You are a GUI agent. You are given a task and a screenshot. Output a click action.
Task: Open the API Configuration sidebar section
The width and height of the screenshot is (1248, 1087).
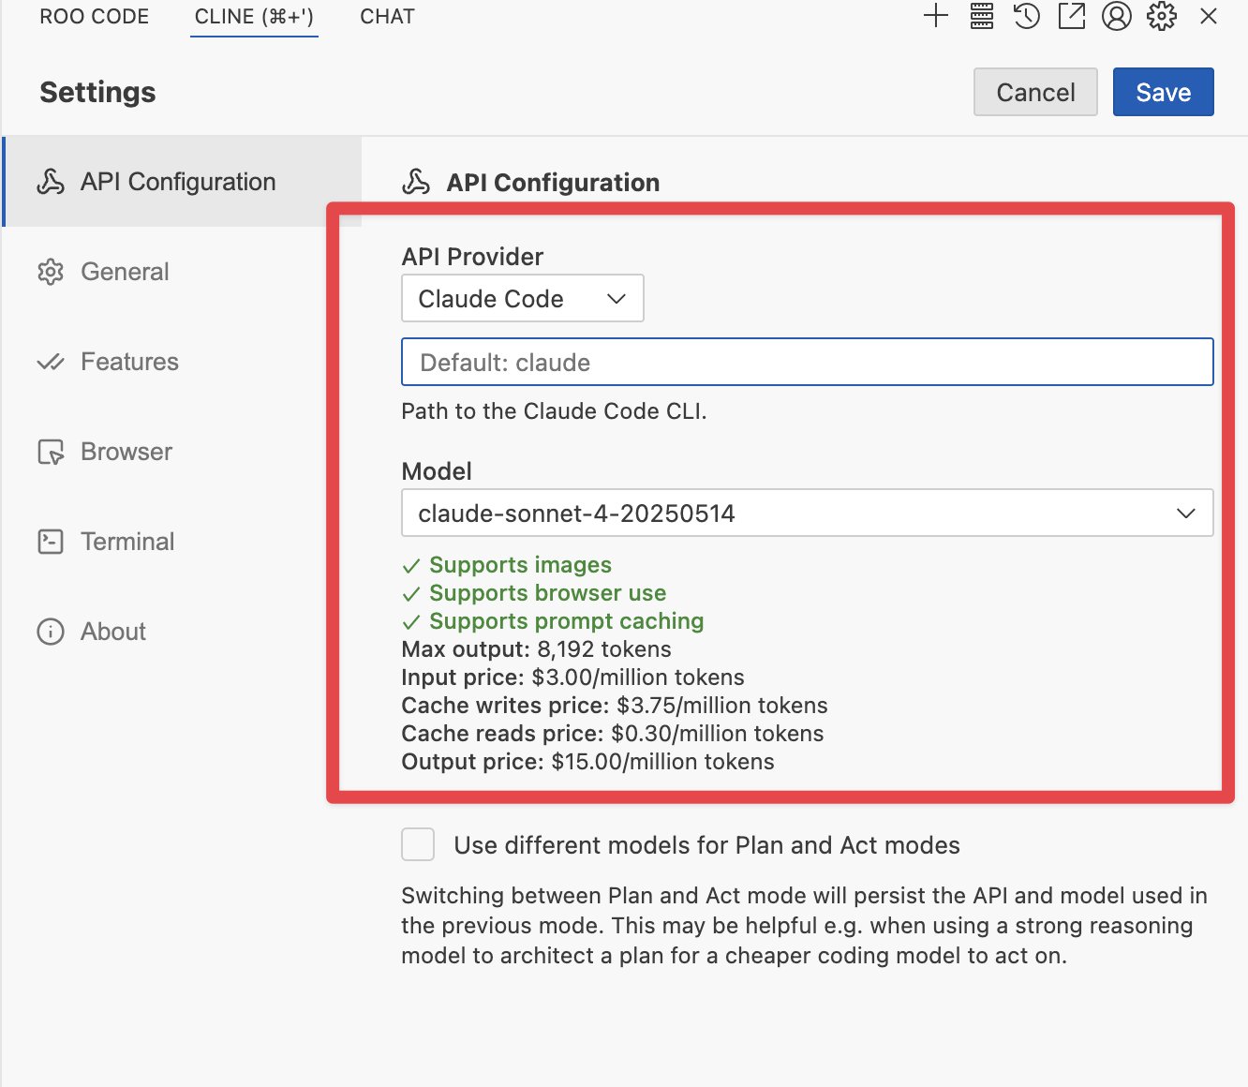tap(183, 182)
